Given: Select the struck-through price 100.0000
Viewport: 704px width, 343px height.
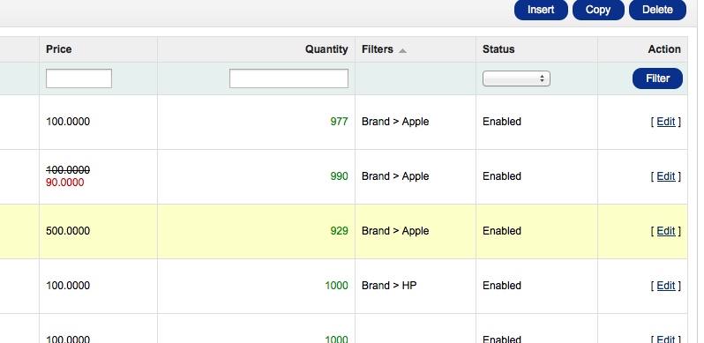Looking at the screenshot, I should [x=68, y=170].
